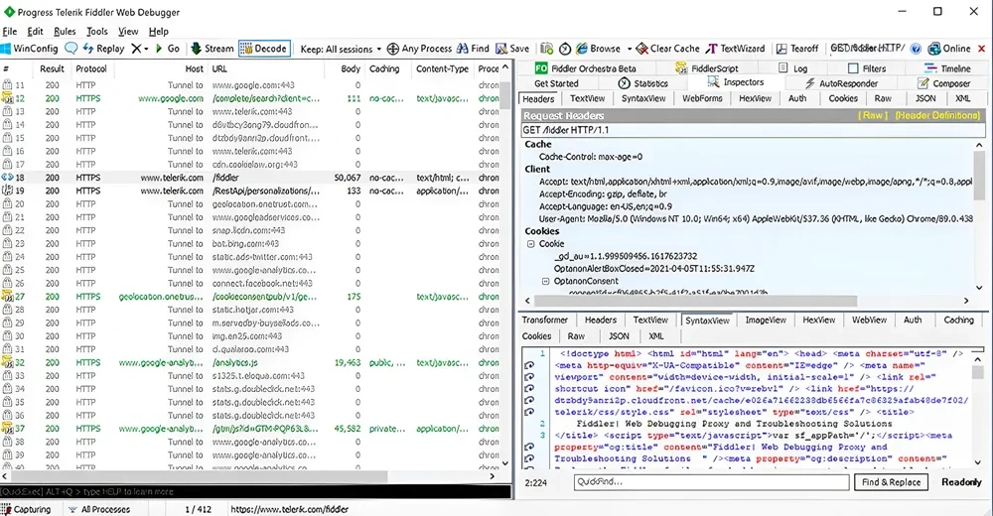The image size is (993, 516).
Task: Open the Filters tab
Action: click(866, 67)
